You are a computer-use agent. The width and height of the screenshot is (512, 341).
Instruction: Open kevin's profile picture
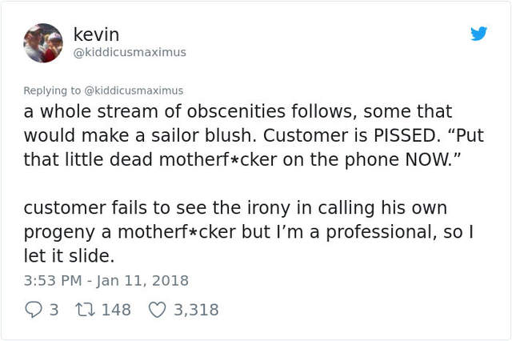42,42
